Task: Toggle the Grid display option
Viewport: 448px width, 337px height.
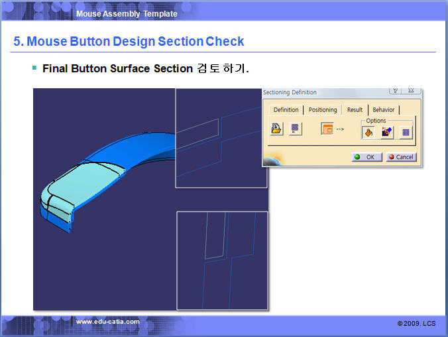Action: pyautogui.click(x=406, y=132)
